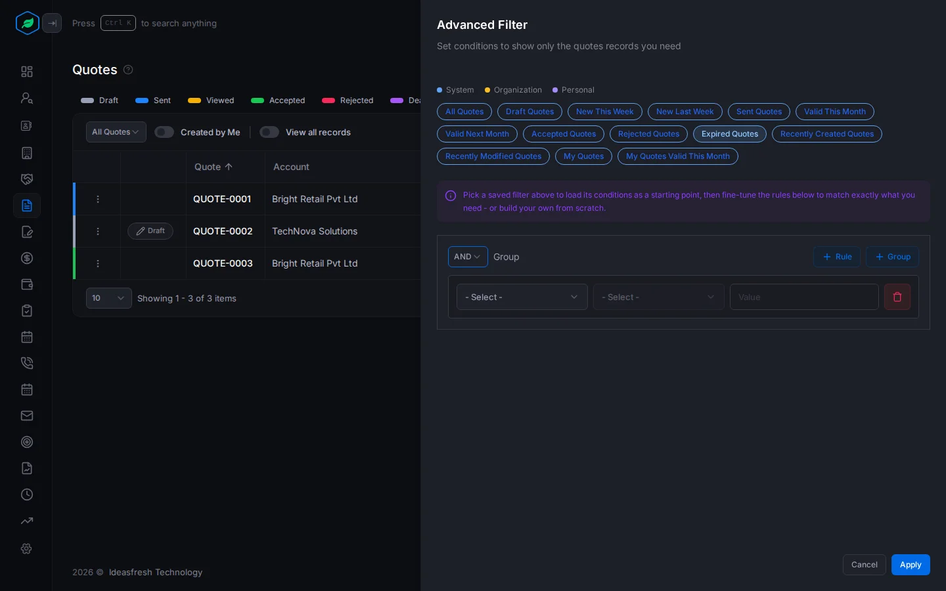Click the sidebar expand arrow button
The image size is (946, 591).
point(52,23)
